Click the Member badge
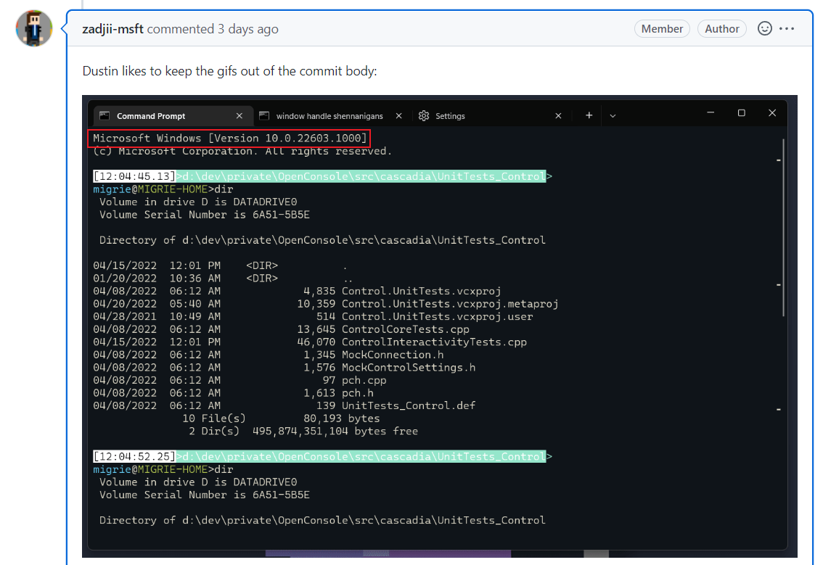Image resolution: width=823 pixels, height=565 pixels. [x=661, y=28]
